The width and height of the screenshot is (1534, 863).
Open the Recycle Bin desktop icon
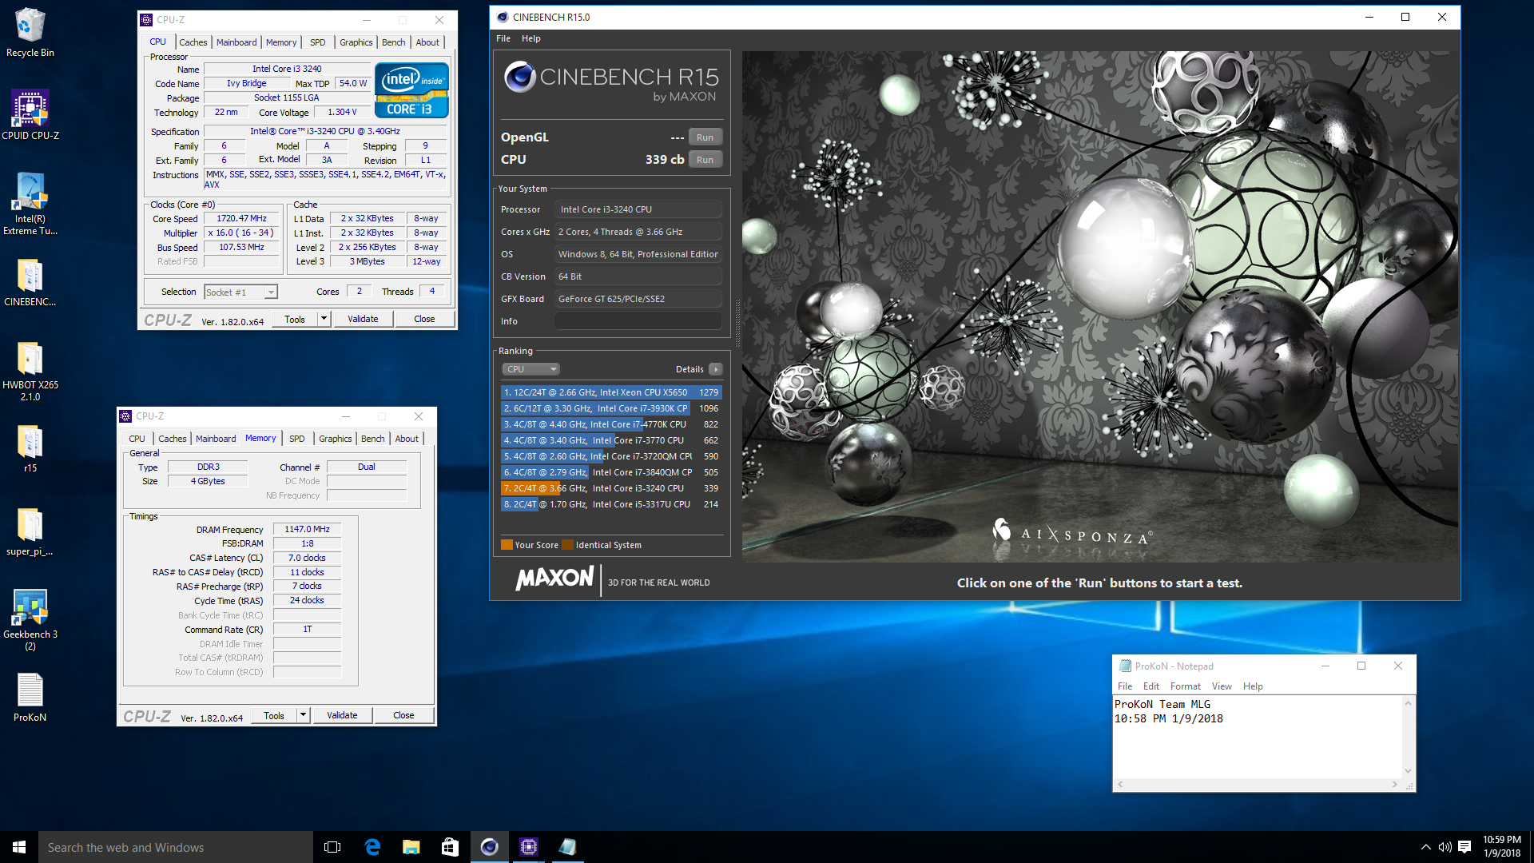[30, 32]
